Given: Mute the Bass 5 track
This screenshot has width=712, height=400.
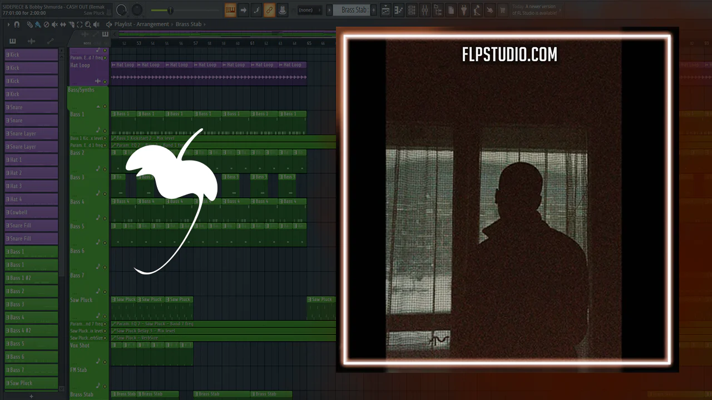Looking at the screenshot, I should [x=105, y=243].
